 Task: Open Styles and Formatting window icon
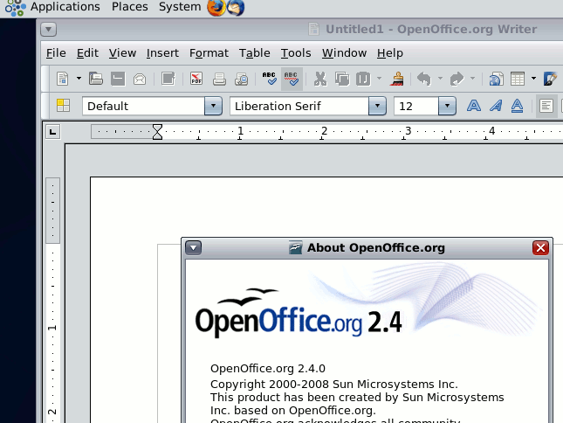point(63,106)
